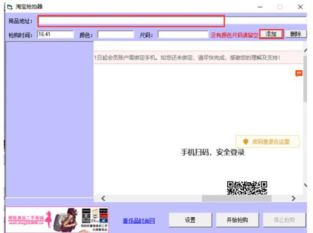Click the QR code for login
Image resolution: width=313 pixels, height=233 pixels.
pyautogui.click(x=247, y=188)
